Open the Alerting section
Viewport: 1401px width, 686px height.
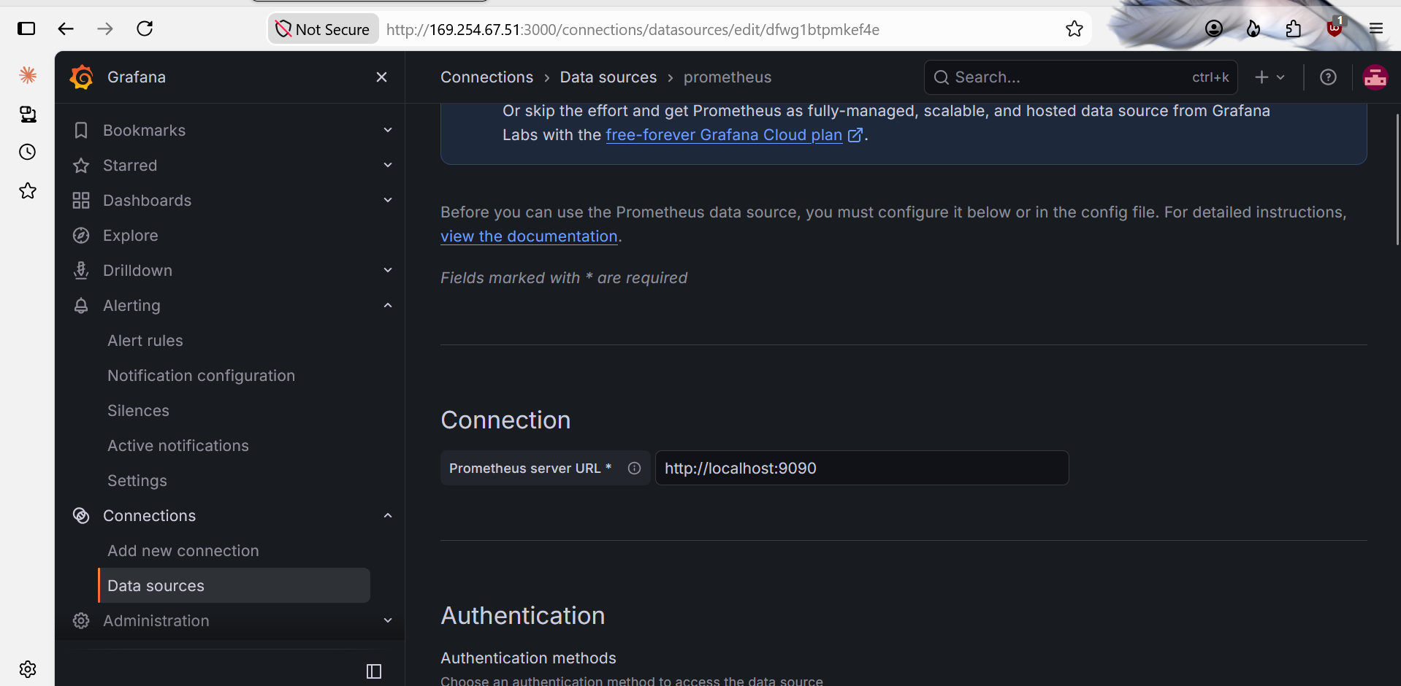(x=131, y=306)
